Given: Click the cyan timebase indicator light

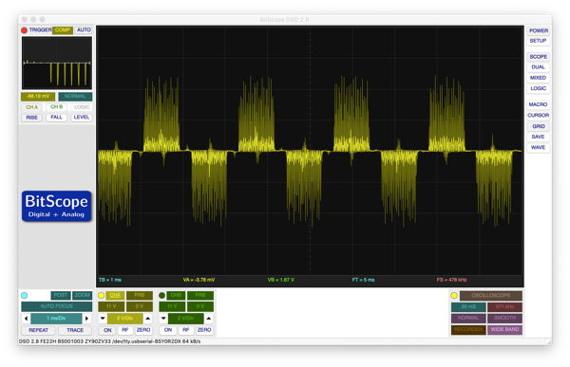Looking at the screenshot, I should (x=25, y=295).
